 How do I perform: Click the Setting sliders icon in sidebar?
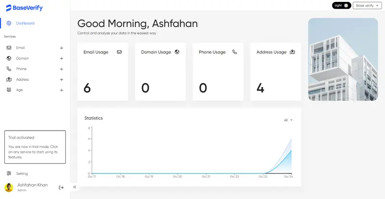tap(9, 173)
